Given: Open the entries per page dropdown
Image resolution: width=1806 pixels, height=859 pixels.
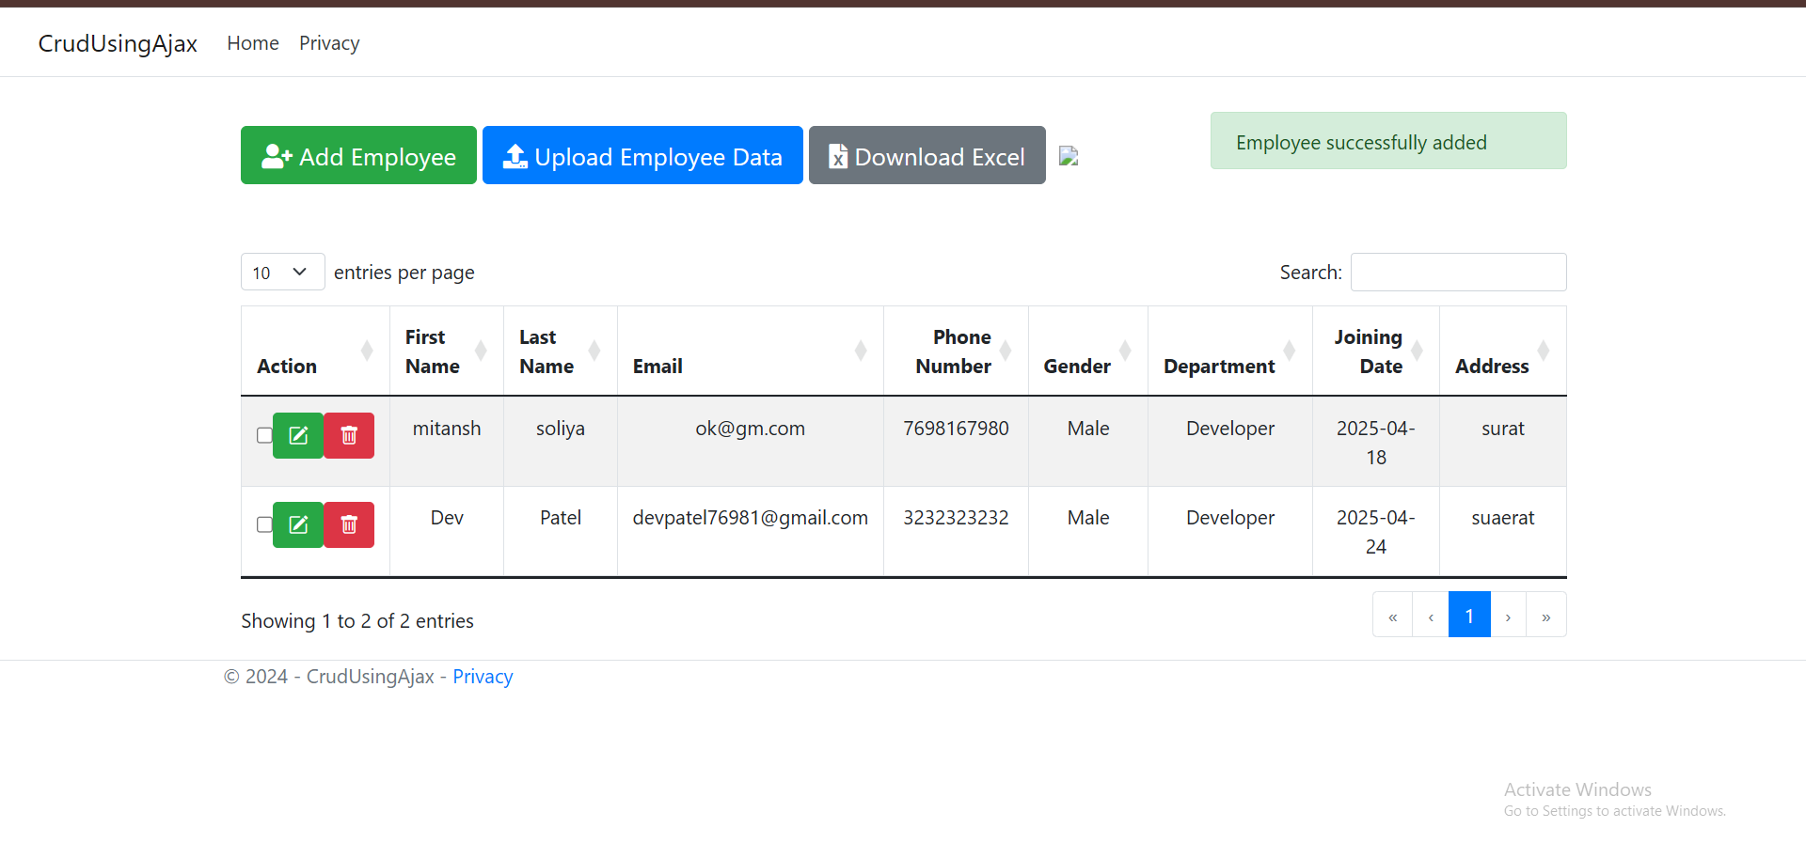Looking at the screenshot, I should tap(282, 273).
